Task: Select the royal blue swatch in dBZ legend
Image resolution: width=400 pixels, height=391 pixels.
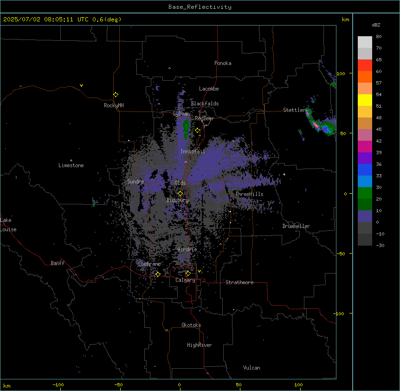Action: 365,169
